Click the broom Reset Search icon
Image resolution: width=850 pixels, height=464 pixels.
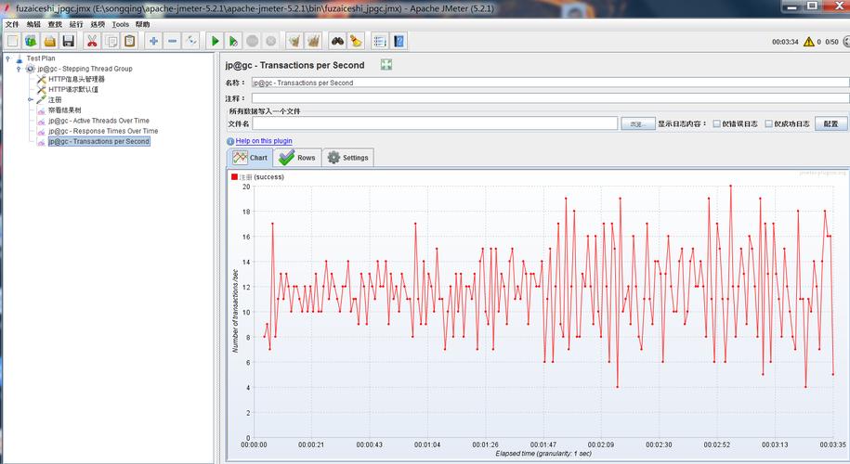click(356, 41)
